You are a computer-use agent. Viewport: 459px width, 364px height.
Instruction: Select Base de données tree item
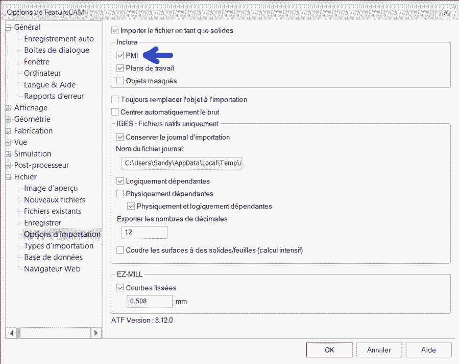pyautogui.click(x=53, y=257)
